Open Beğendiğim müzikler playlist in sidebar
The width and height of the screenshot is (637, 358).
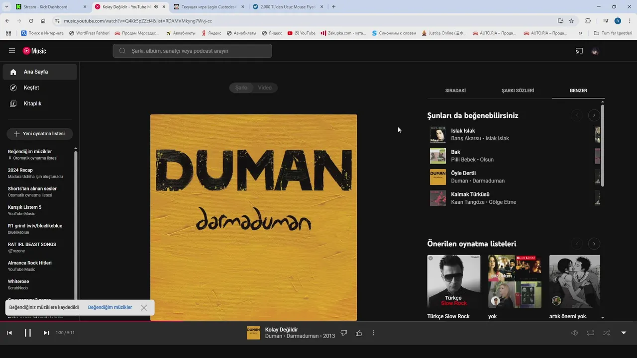tap(37, 154)
